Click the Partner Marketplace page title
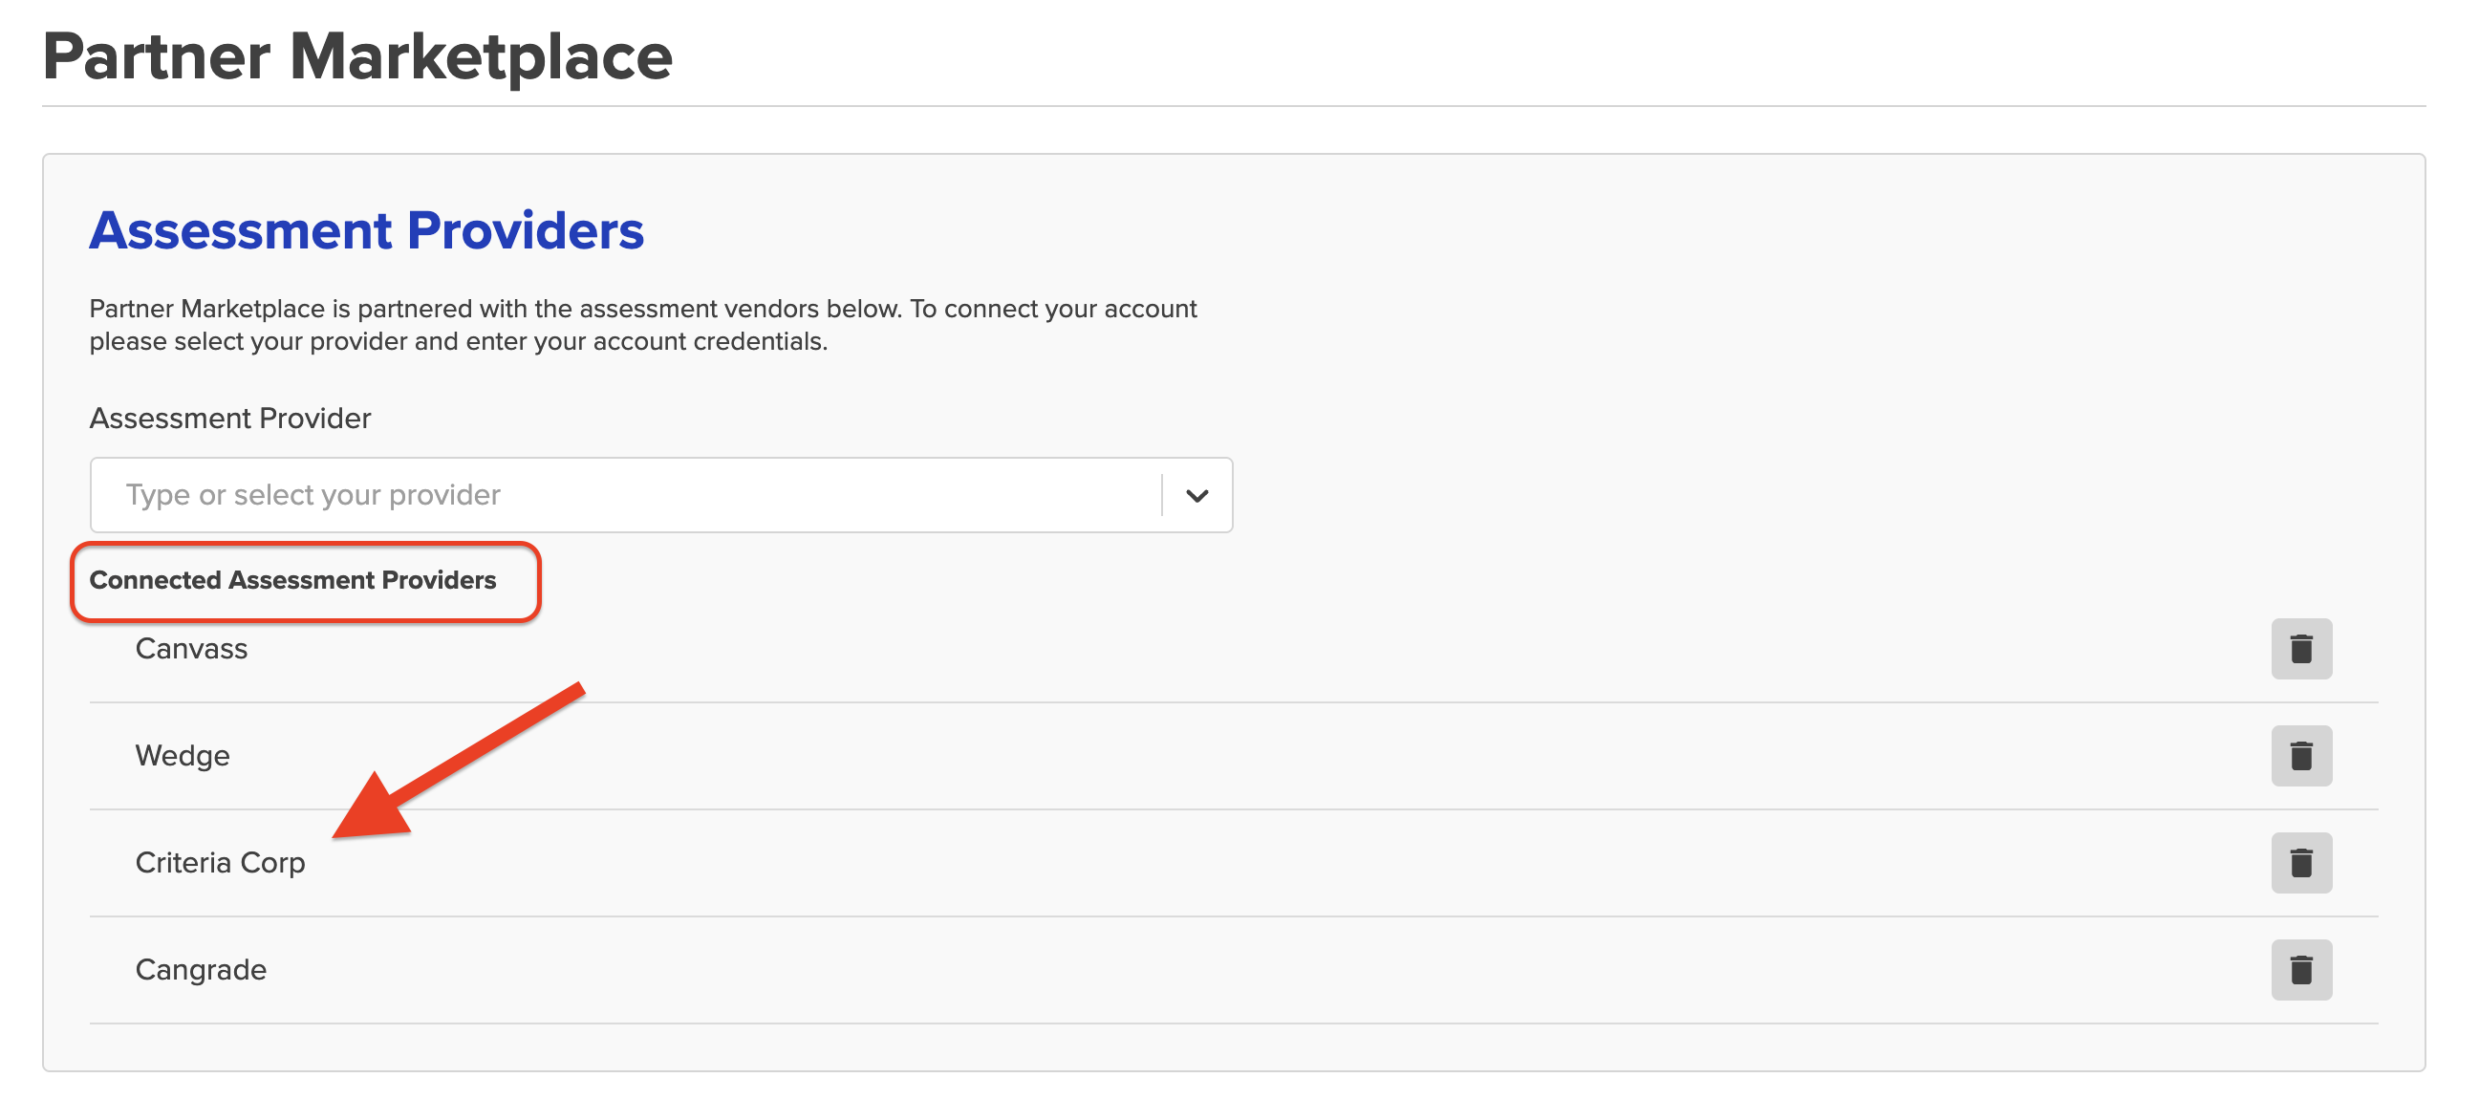Screen dimensions: 2479x1099 point(357,56)
